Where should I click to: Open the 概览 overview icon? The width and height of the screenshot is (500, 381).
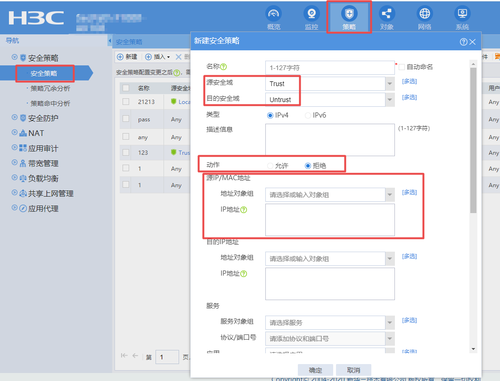[x=274, y=14]
